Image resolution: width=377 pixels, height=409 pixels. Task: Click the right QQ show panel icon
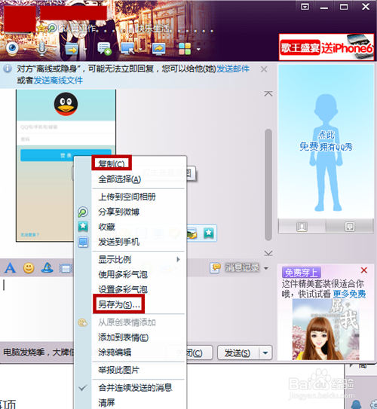tap(350, 226)
